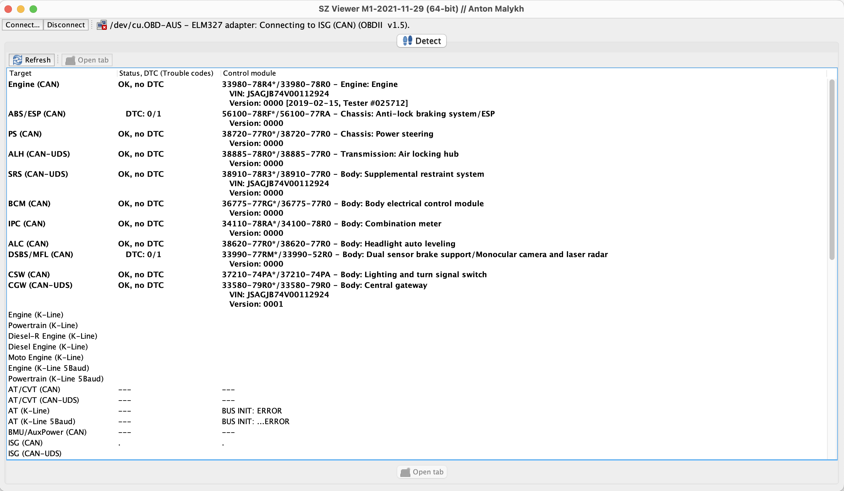
Task: Start module detection with Detect button
Action: pyautogui.click(x=421, y=41)
